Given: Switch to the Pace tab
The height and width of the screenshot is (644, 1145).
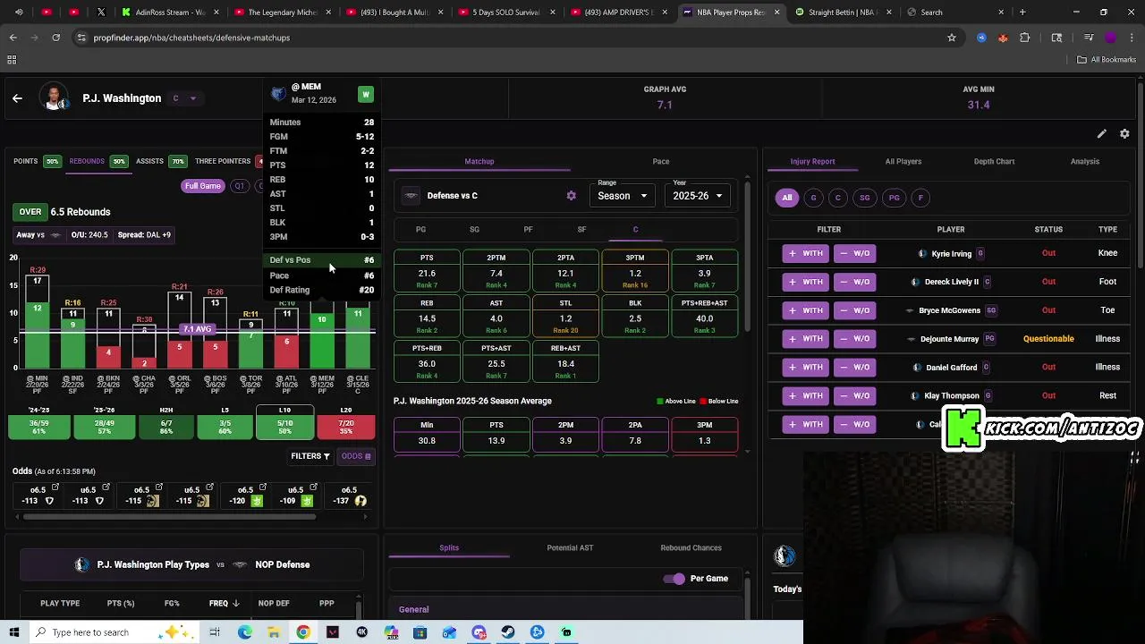Looking at the screenshot, I should [661, 162].
